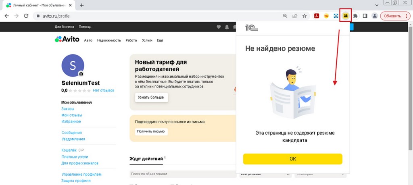This screenshot has width=413, height=185.
Task: Open Платные услуги in sidebar
Action: [x=75, y=157]
